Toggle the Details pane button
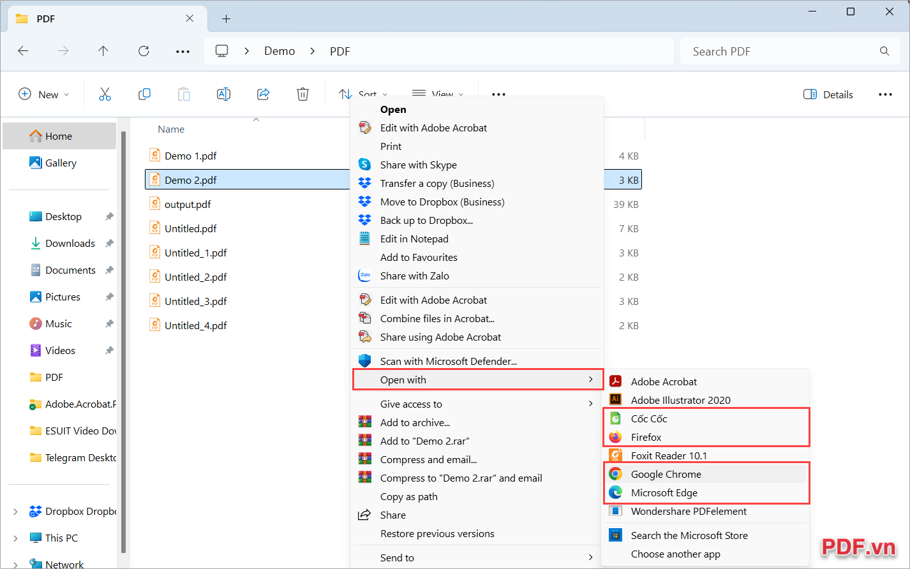This screenshot has width=910, height=569. tap(828, 94)
